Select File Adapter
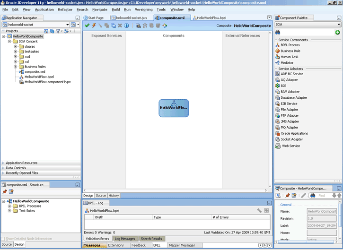Image resolution: width=343 pixels, height=250 pixels. (x=287, y=110)
